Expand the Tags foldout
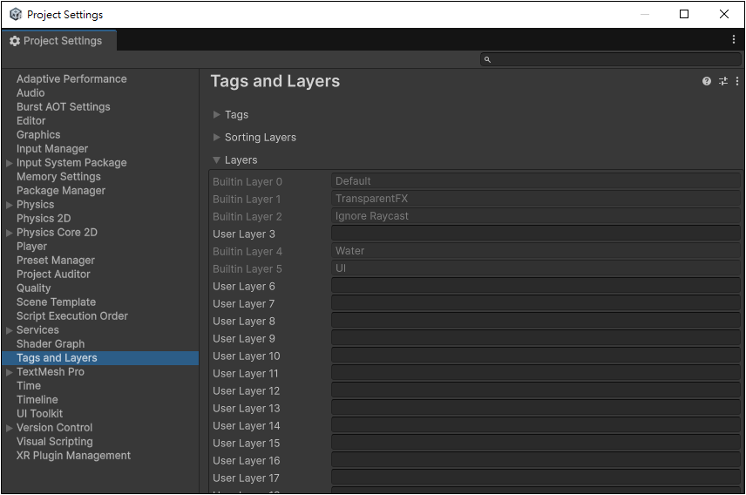This screenshot has height=495, width=746. point(216,115)
